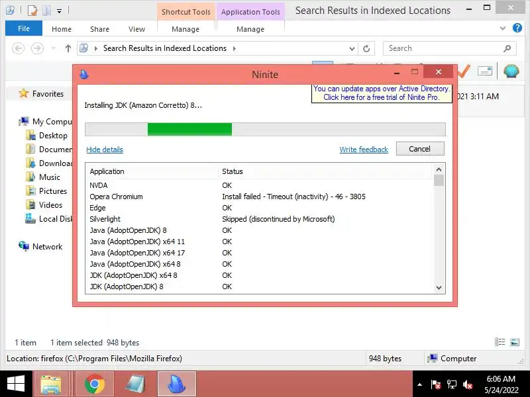This screenshot has width=530, height=397.
Task: Select the Silverlight row in list
Action: (259, 219)
